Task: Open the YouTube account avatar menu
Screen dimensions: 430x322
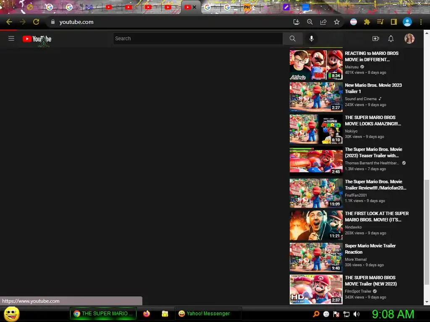Action: point(409,39)
